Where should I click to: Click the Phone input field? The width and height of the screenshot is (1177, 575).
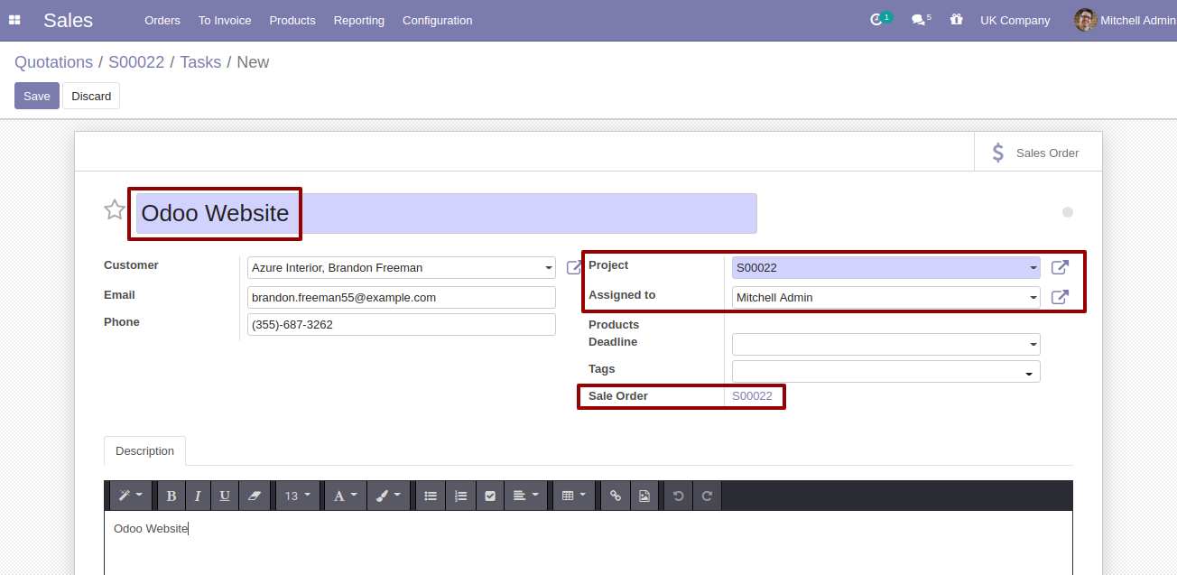coord(402,324)
